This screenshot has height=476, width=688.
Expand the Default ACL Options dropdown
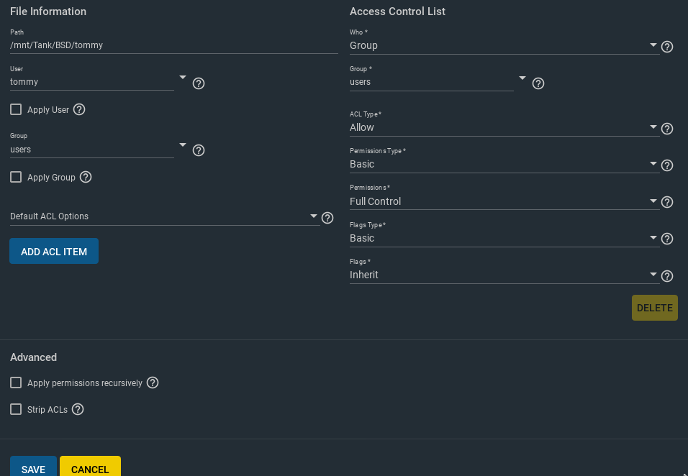tap(165, 216)
